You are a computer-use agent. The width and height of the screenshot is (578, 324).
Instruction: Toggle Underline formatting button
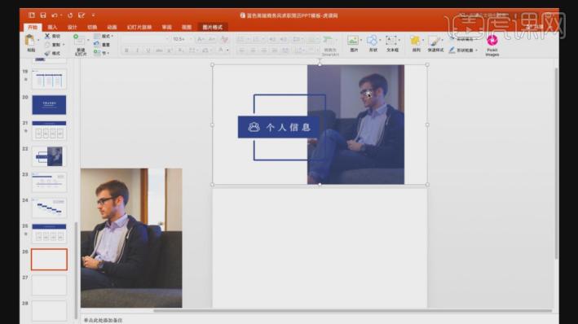tap(148, 50)
